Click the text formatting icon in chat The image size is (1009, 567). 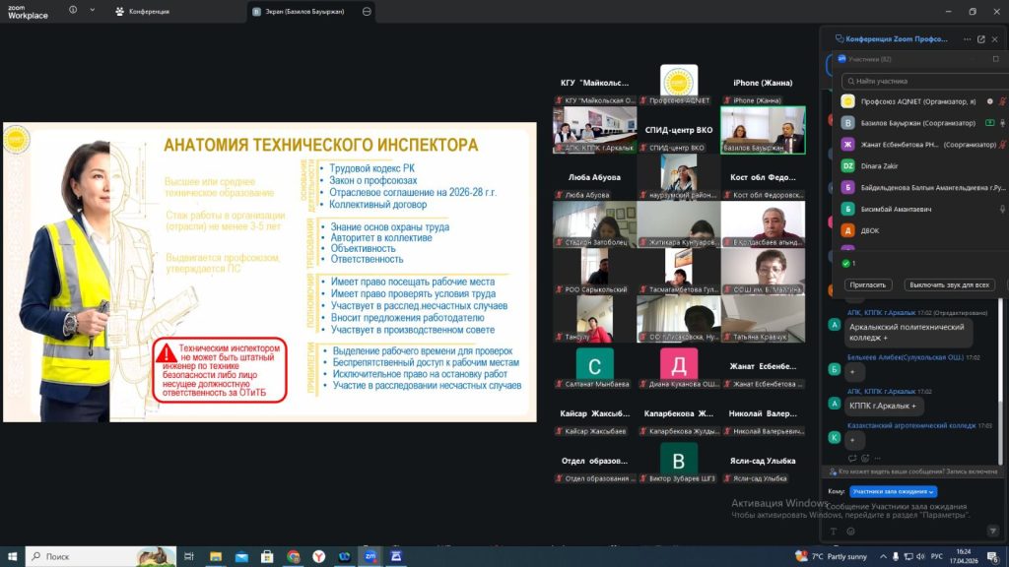(x=834, y=531)
